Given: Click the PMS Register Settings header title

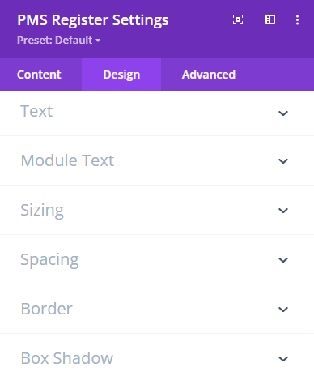Looking at the screenshot, I should tap(93, 20).
